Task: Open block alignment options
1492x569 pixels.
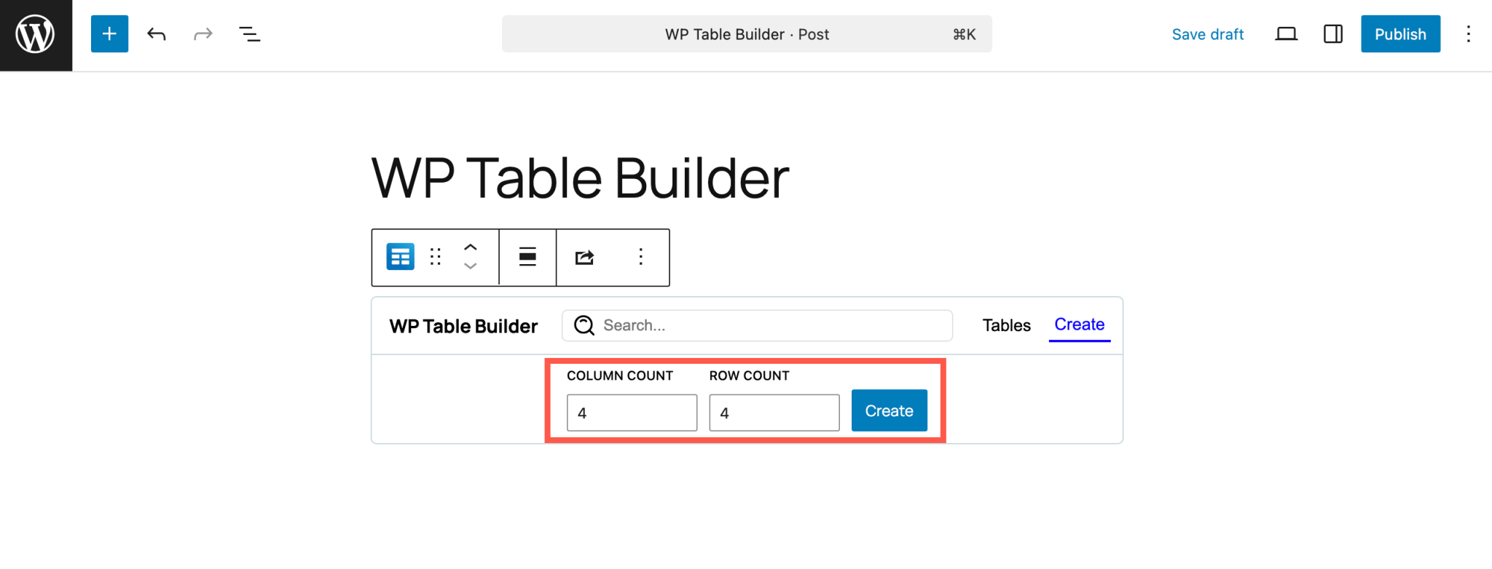Action: tap(527, 257)
